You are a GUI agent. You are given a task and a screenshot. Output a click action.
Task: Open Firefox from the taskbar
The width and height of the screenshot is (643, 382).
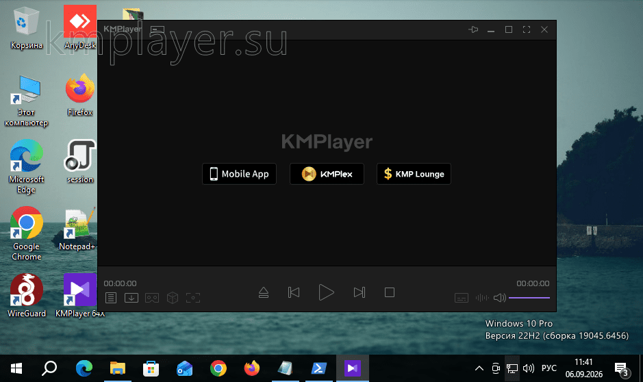[x=252, y=368]
